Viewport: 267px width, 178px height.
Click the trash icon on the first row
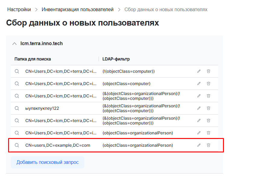[208, 71]
